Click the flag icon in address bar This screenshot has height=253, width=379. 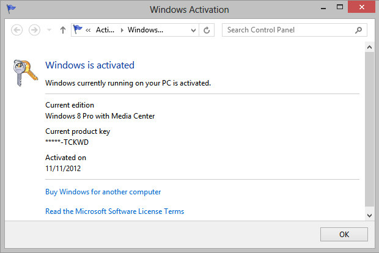[x=78, y=30]
